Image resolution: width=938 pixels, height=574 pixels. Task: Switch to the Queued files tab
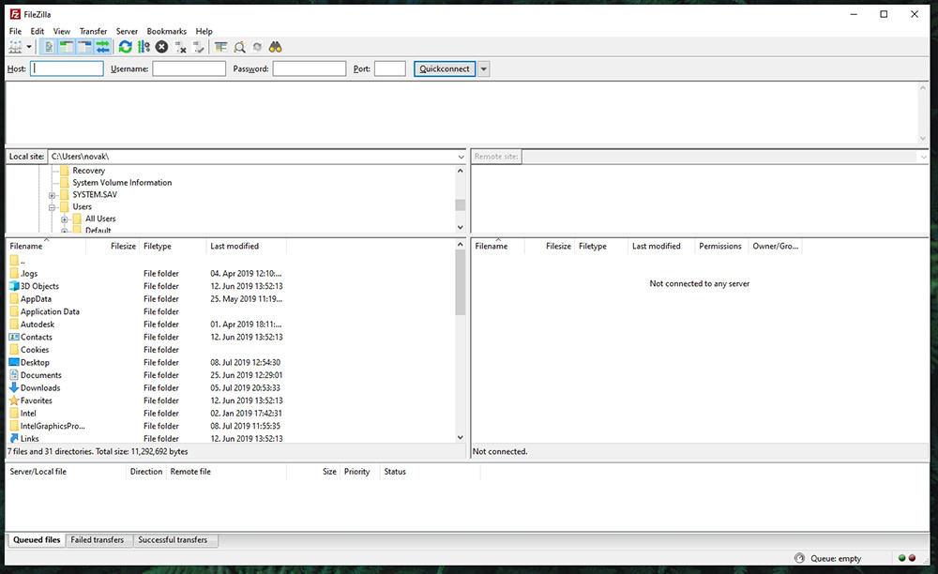[x=37, y=540]
